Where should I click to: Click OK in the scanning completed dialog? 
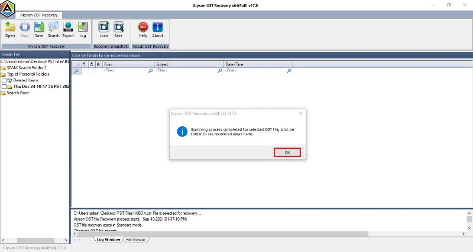287,152
